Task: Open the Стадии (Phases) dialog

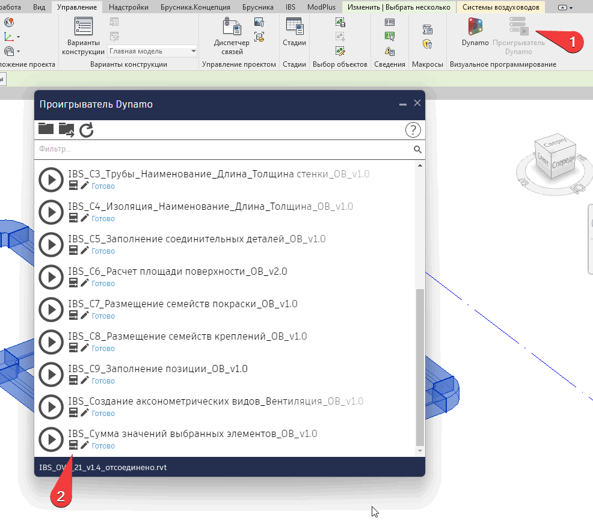Action: pyautogui.click(x=294, y=32)
